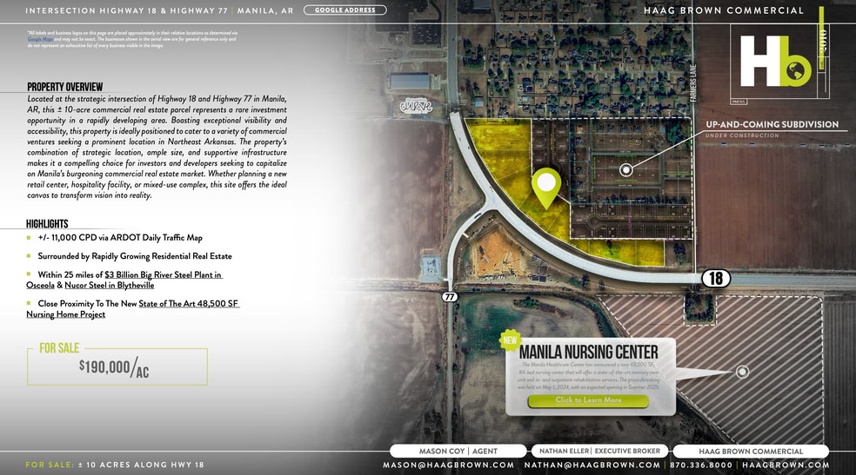Click the Highway 18 route shield

tap(715, 279)
